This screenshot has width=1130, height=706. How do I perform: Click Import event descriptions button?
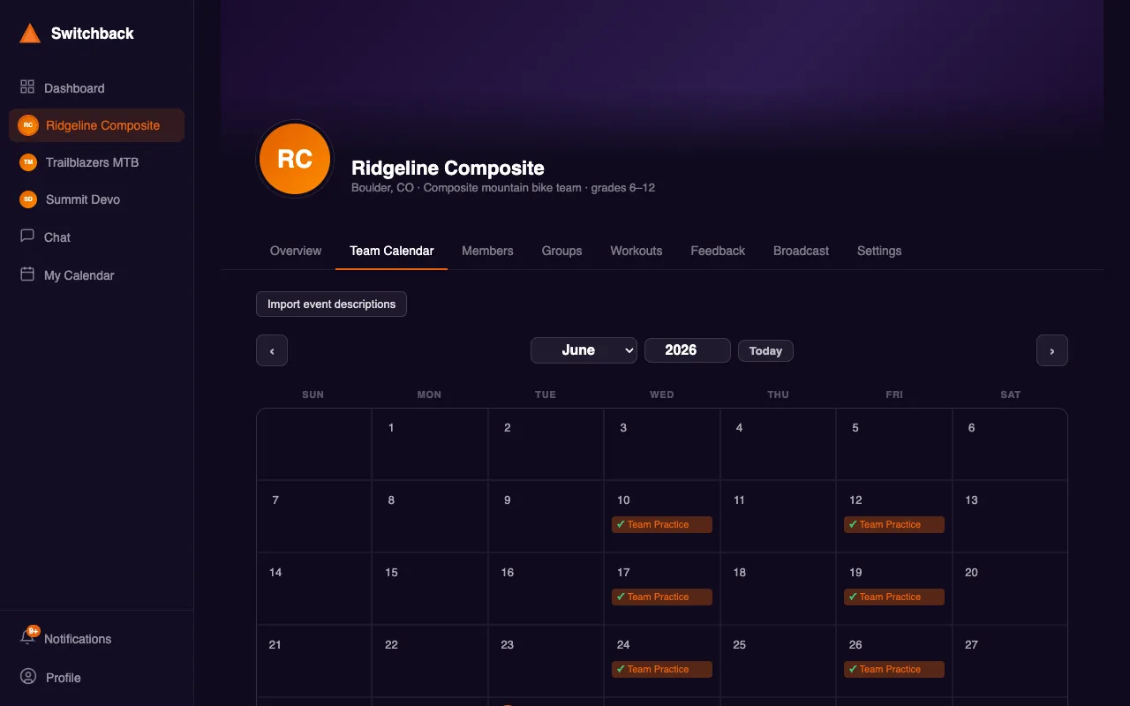tap(331, 304)
